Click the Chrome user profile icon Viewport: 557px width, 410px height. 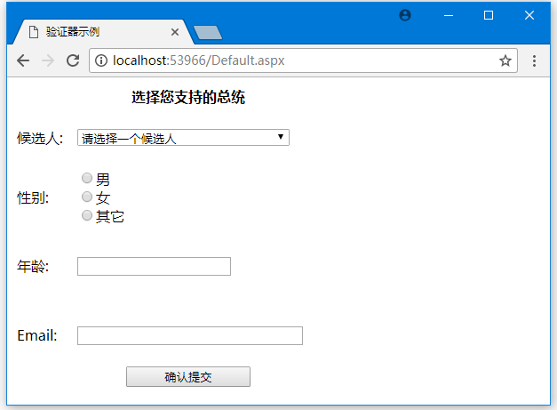point(405,15)
